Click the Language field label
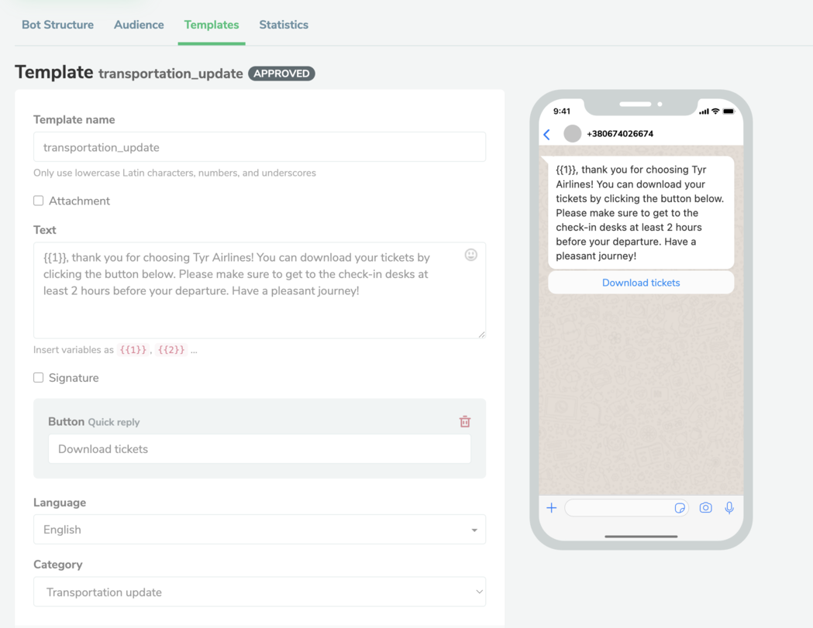This screenshot has height=628, width=813. click(x=60, y=503)
